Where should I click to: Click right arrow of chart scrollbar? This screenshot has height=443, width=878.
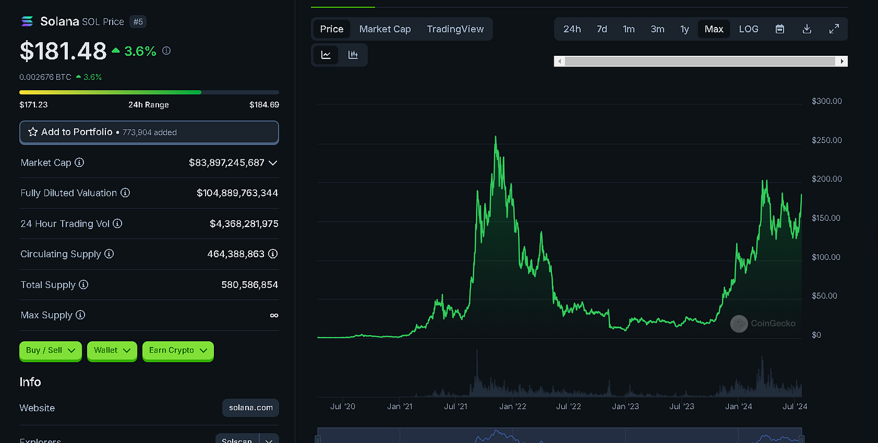[842, 61]
